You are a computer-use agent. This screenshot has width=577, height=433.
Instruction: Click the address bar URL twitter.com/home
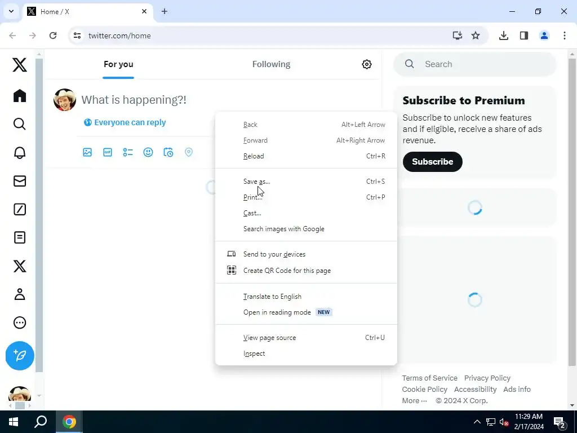pos(119,36)
